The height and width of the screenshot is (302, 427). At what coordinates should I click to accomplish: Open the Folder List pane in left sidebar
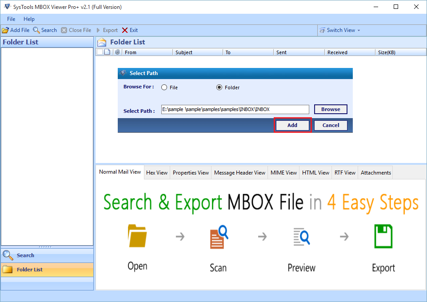pos(47,270)
